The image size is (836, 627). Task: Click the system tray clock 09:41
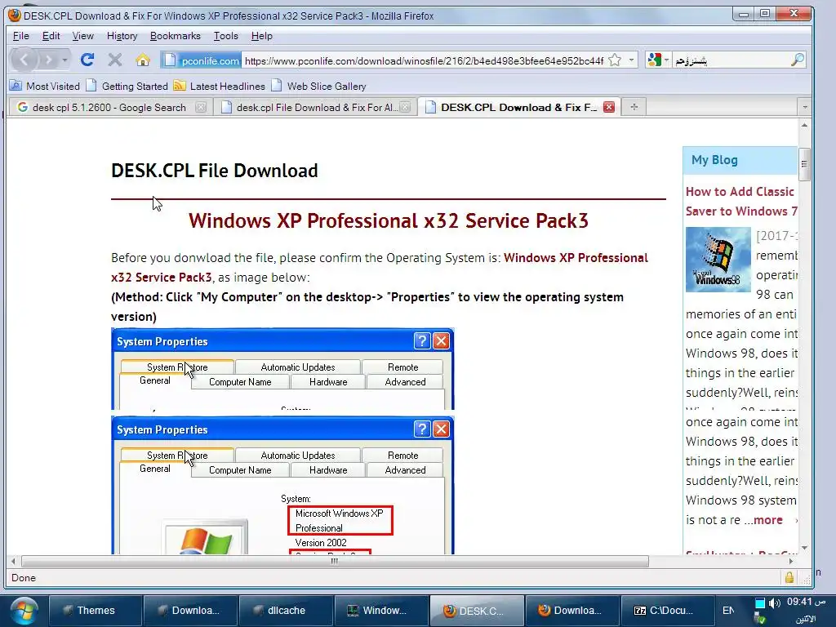(806, 602)
